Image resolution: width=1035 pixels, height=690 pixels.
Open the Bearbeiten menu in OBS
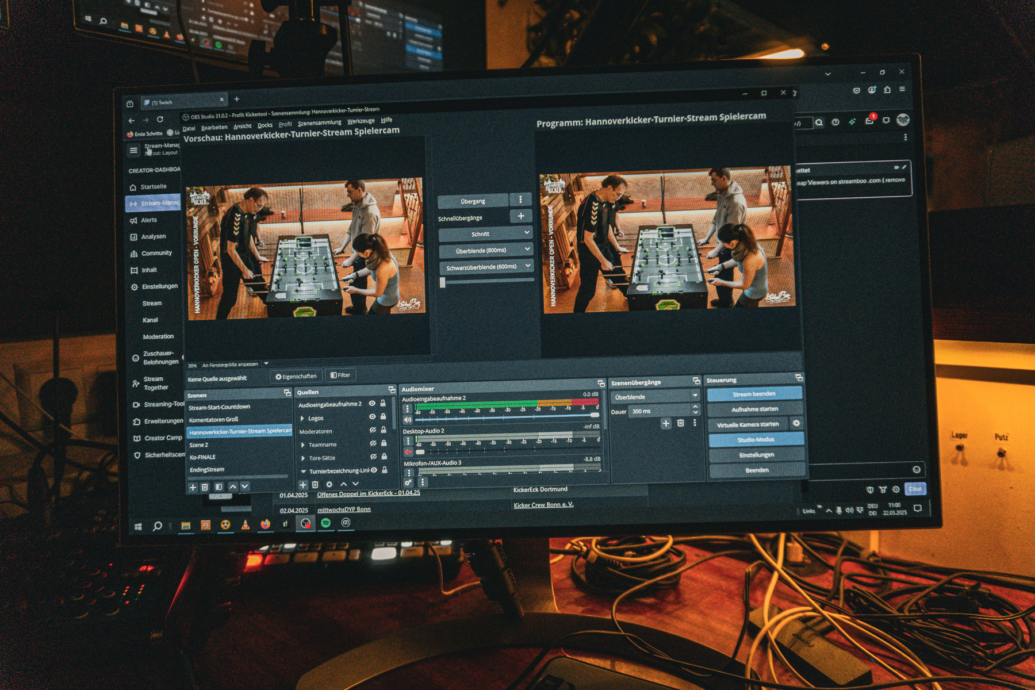214,127
